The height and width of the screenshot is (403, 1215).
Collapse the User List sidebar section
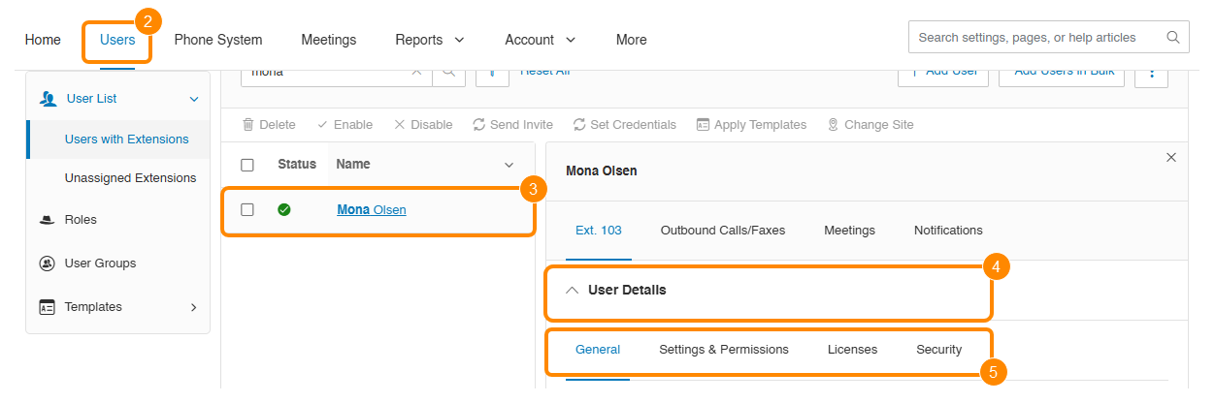pyautogui.click(x=193, y=99)
